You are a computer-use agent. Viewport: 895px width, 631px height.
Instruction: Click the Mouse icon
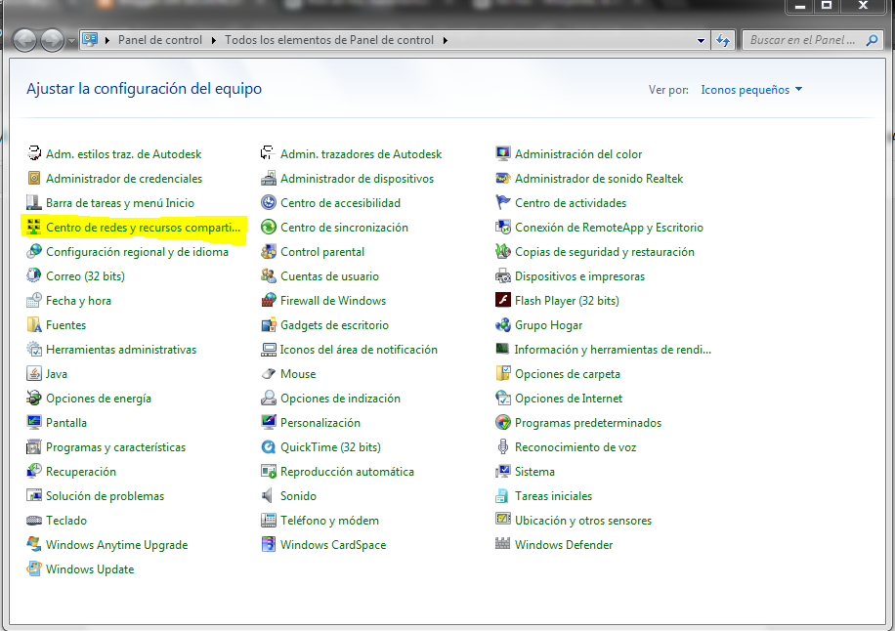pyautogui.click(x=269, y=374)
